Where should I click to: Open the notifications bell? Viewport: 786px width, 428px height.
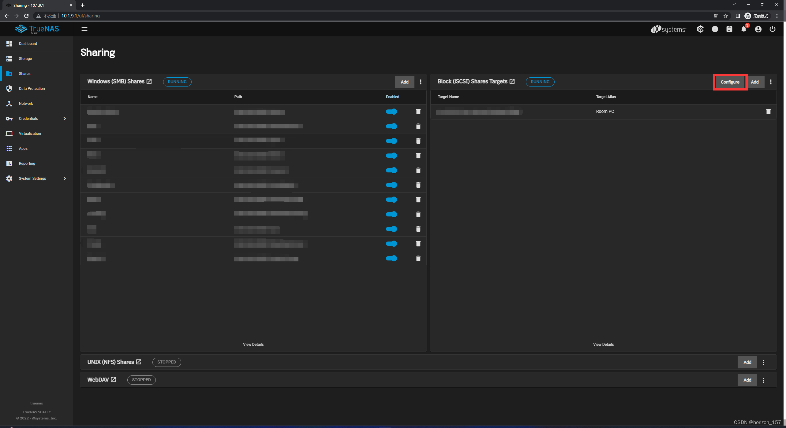(x=744, y=29)
